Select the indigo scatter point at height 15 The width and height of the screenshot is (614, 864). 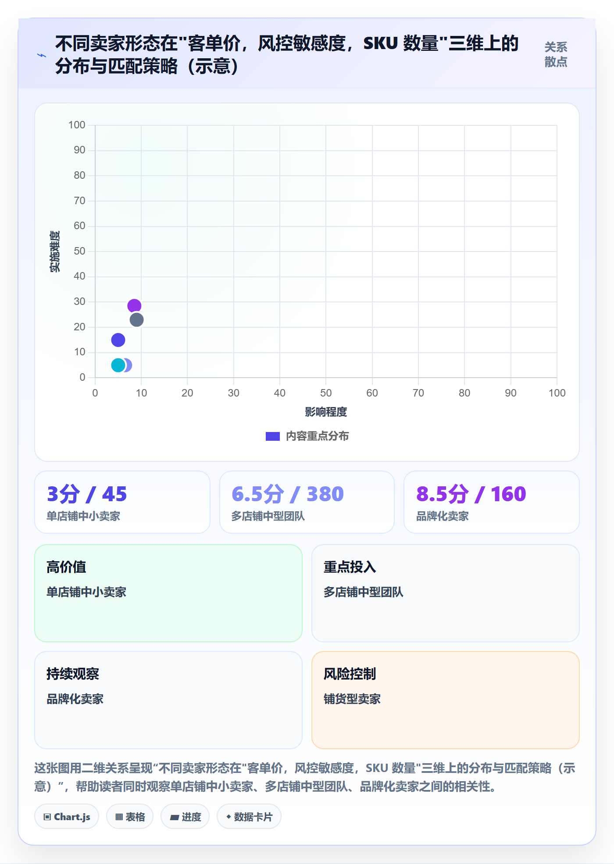tap(118, 340)
